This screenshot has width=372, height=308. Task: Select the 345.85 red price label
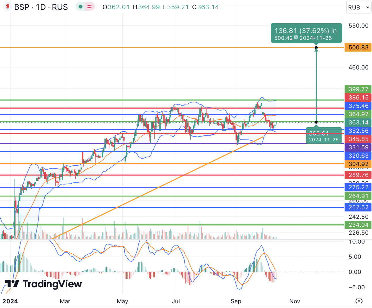point(358,139)
